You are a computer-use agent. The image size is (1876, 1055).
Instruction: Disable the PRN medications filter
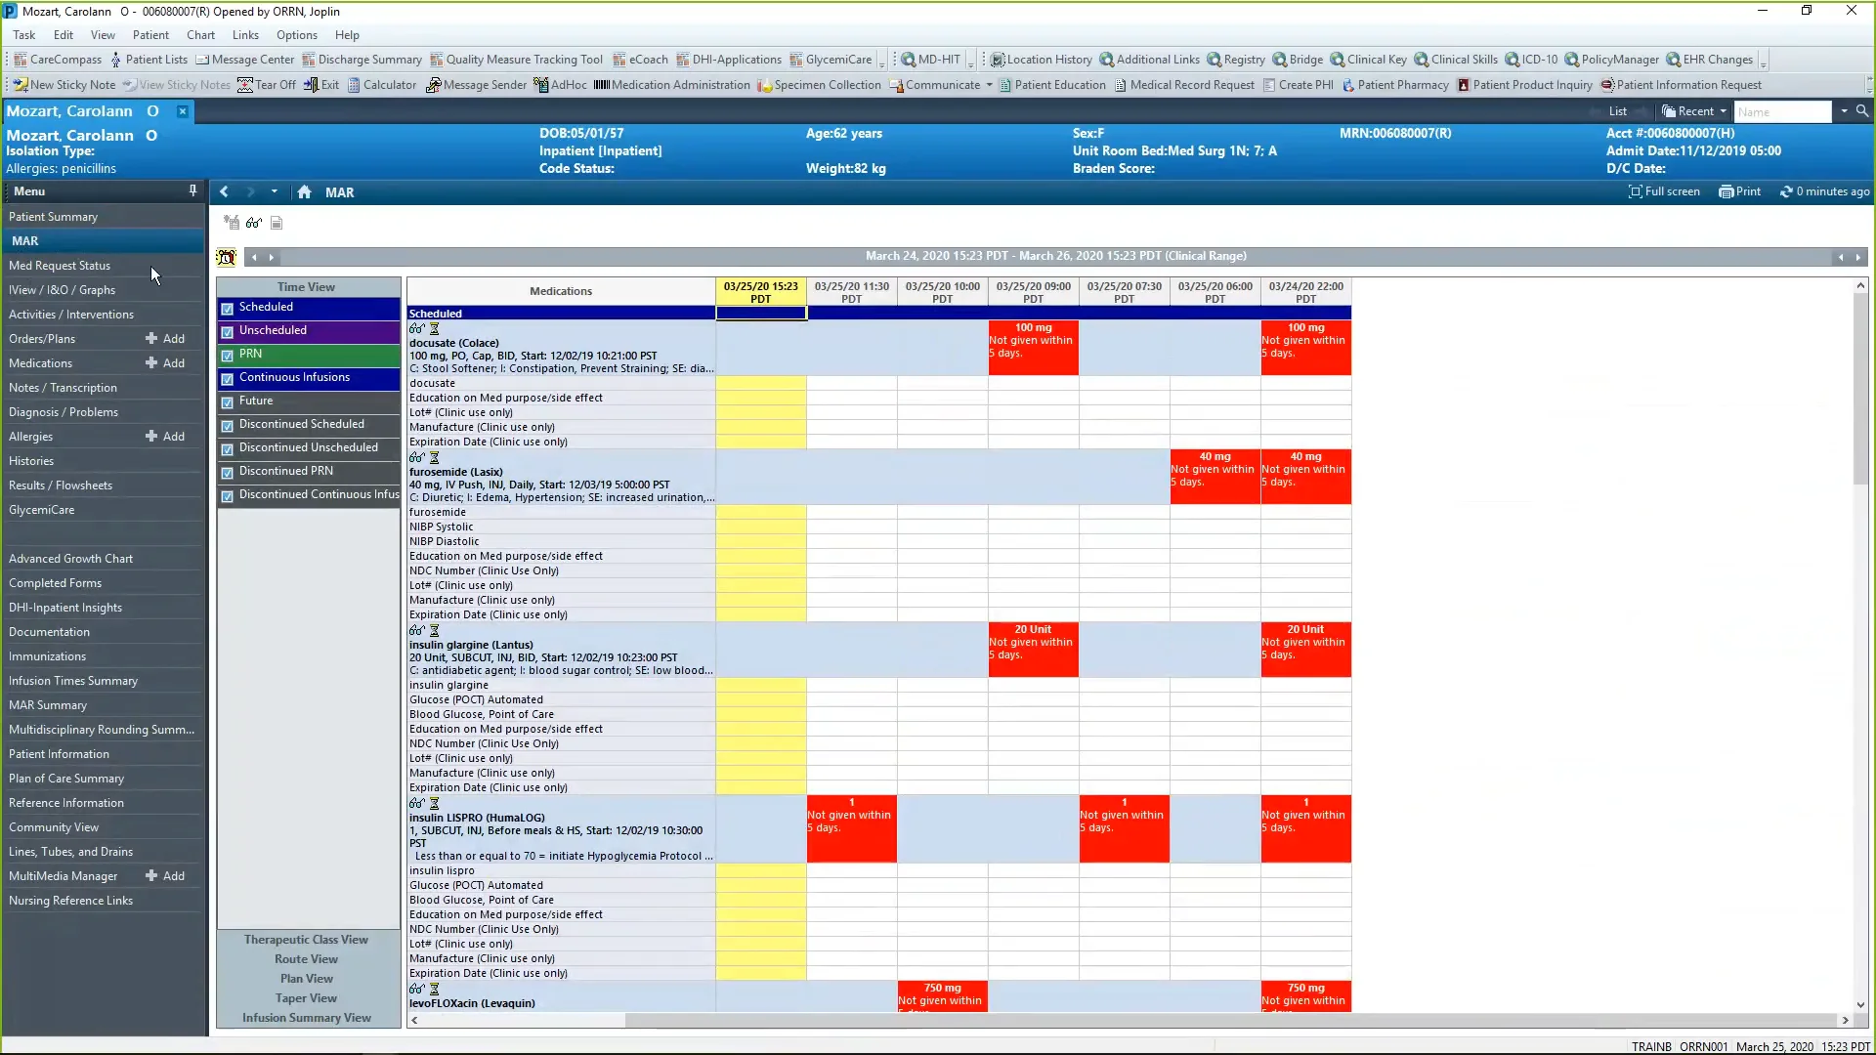(x=228, y=355)
